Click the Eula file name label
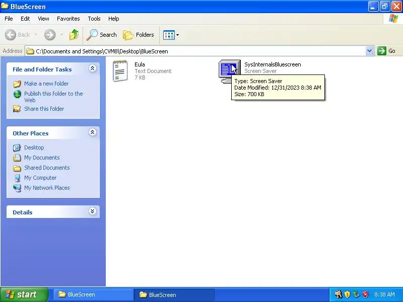Image resolution: width=403 pixels, height=302 pixels. click(140, 64)
